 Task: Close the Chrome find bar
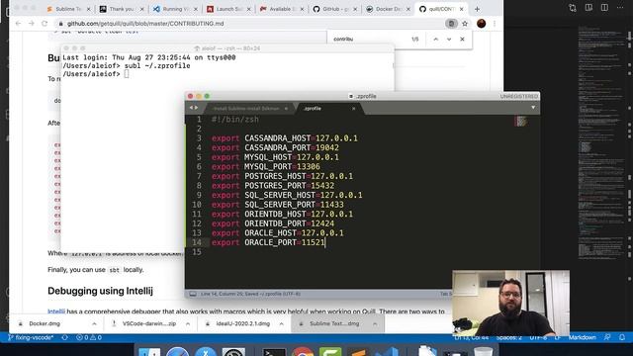462,40
